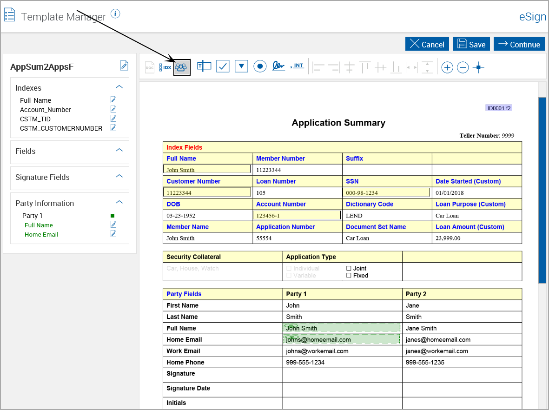Collapse the Indexes section

[x=119, y=87]
